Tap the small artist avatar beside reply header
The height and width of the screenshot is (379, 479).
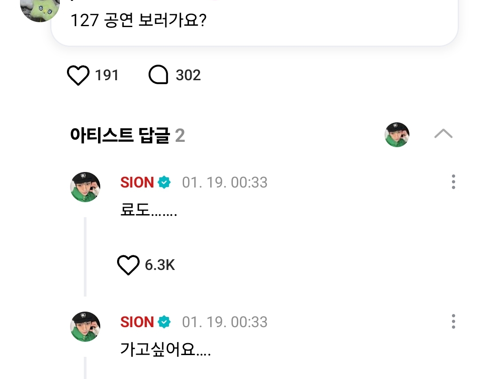tap(397, 135)
